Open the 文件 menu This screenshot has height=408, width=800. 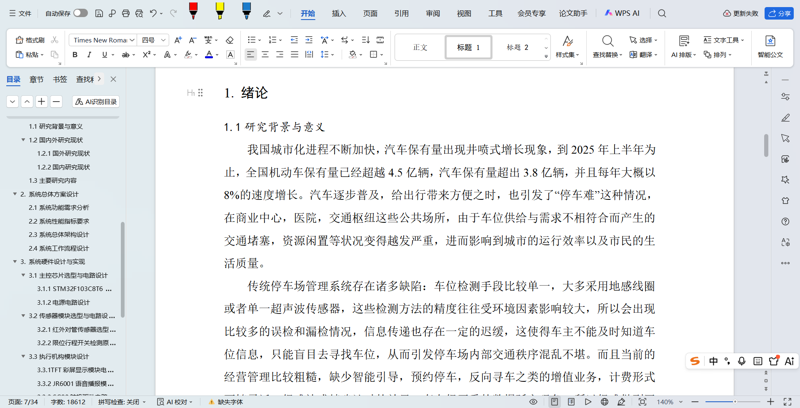(20, 13)
